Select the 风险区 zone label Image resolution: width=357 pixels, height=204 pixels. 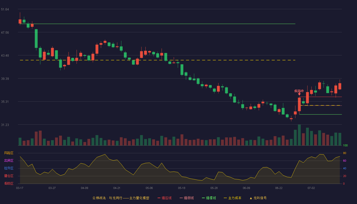[x=9, y=153]
